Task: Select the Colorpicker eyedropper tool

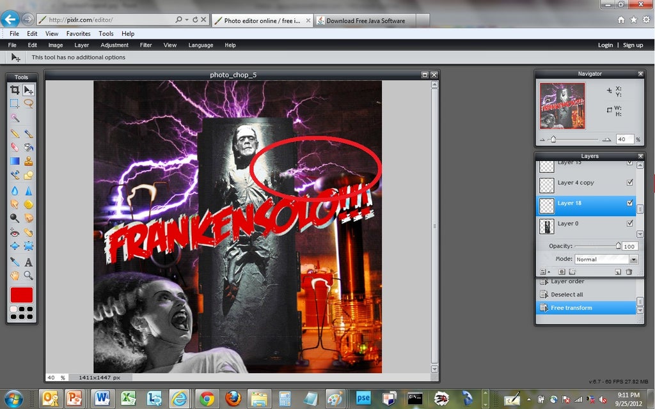Action: click(15, 261)
